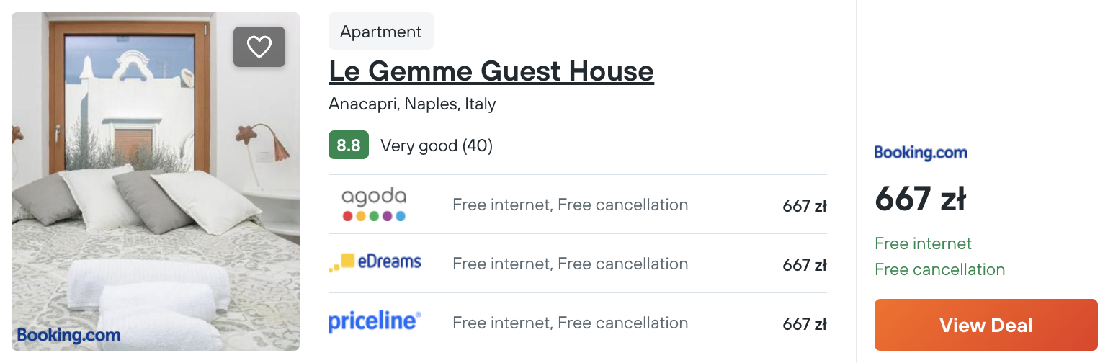Click the View Deal button

coord(986,325)
